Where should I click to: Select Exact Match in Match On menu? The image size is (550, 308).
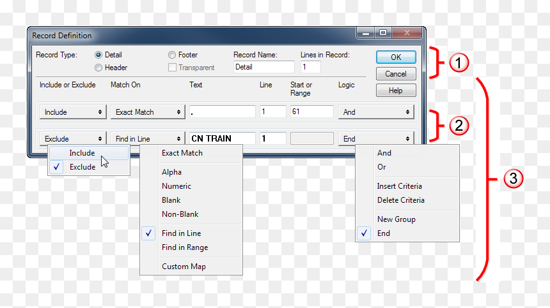191,153
